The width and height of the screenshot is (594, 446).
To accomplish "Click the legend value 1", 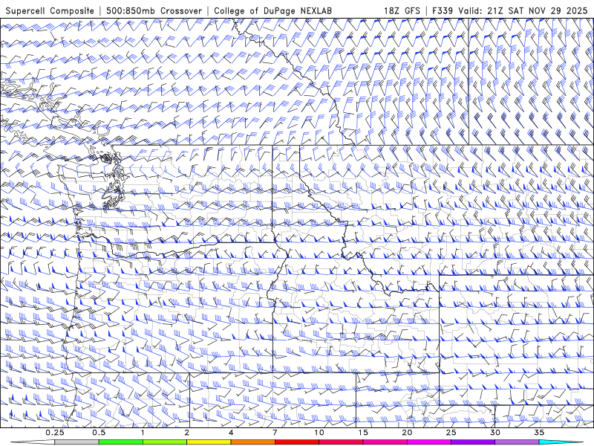I will click(x=143, y=433).
